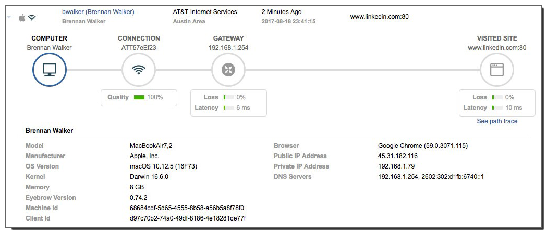Click the Apple logo icon
547x233 pixels.
[x=22, y=18]
